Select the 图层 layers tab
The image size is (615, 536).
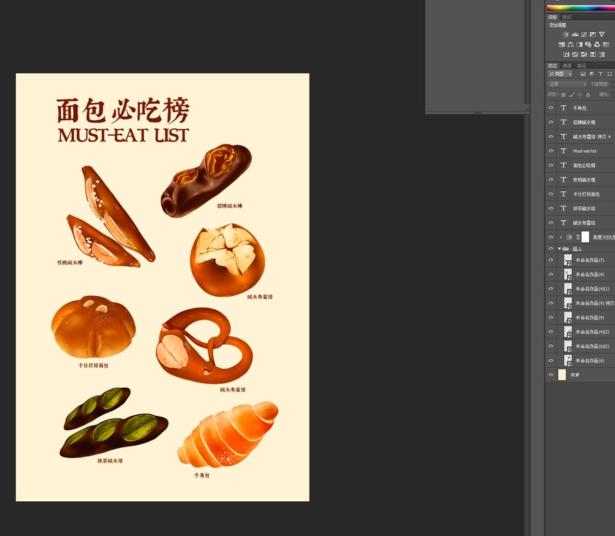(553, 66)
